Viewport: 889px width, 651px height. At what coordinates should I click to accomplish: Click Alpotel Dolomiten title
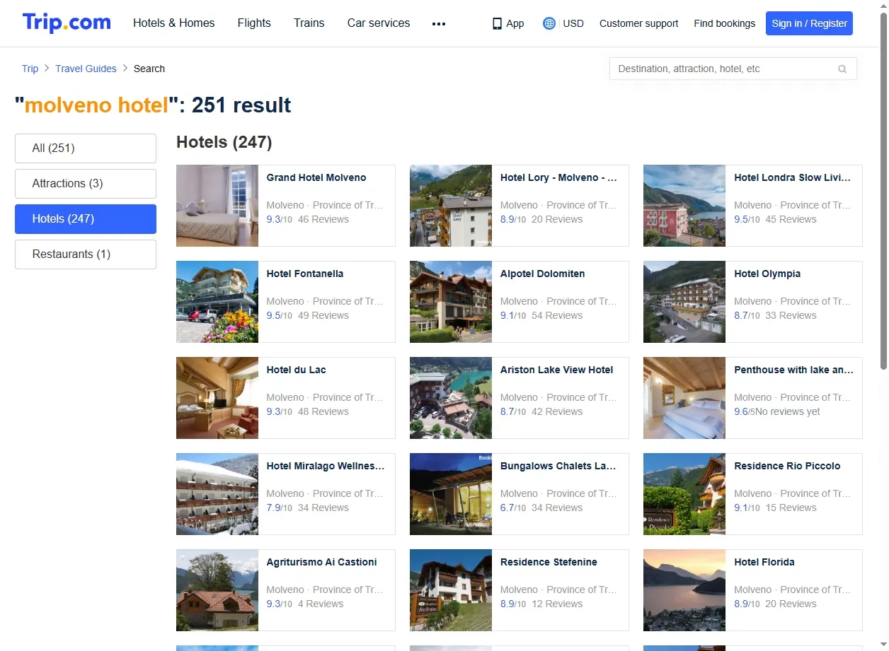tap(543, 274)
